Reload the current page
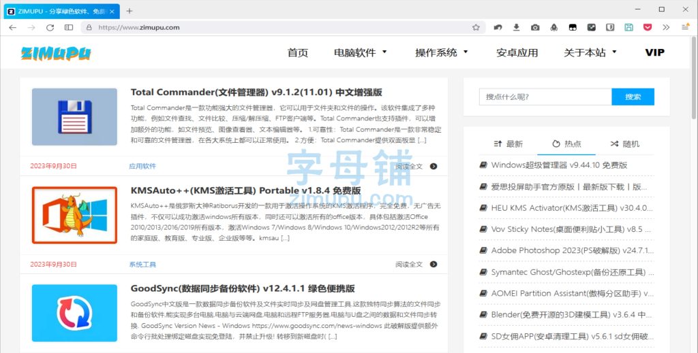698x353 pixels. (x=50, y=27)
